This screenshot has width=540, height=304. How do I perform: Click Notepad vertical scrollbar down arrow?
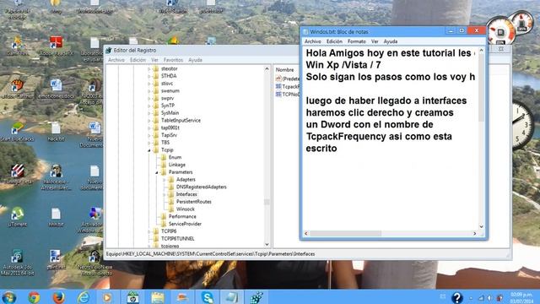point(482,226)
